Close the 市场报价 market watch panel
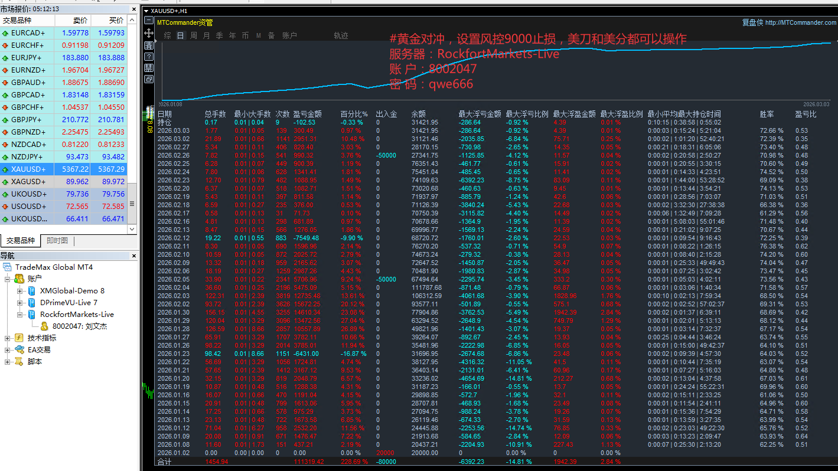This screenshot has width=838, height=471. tap(133, 9)
